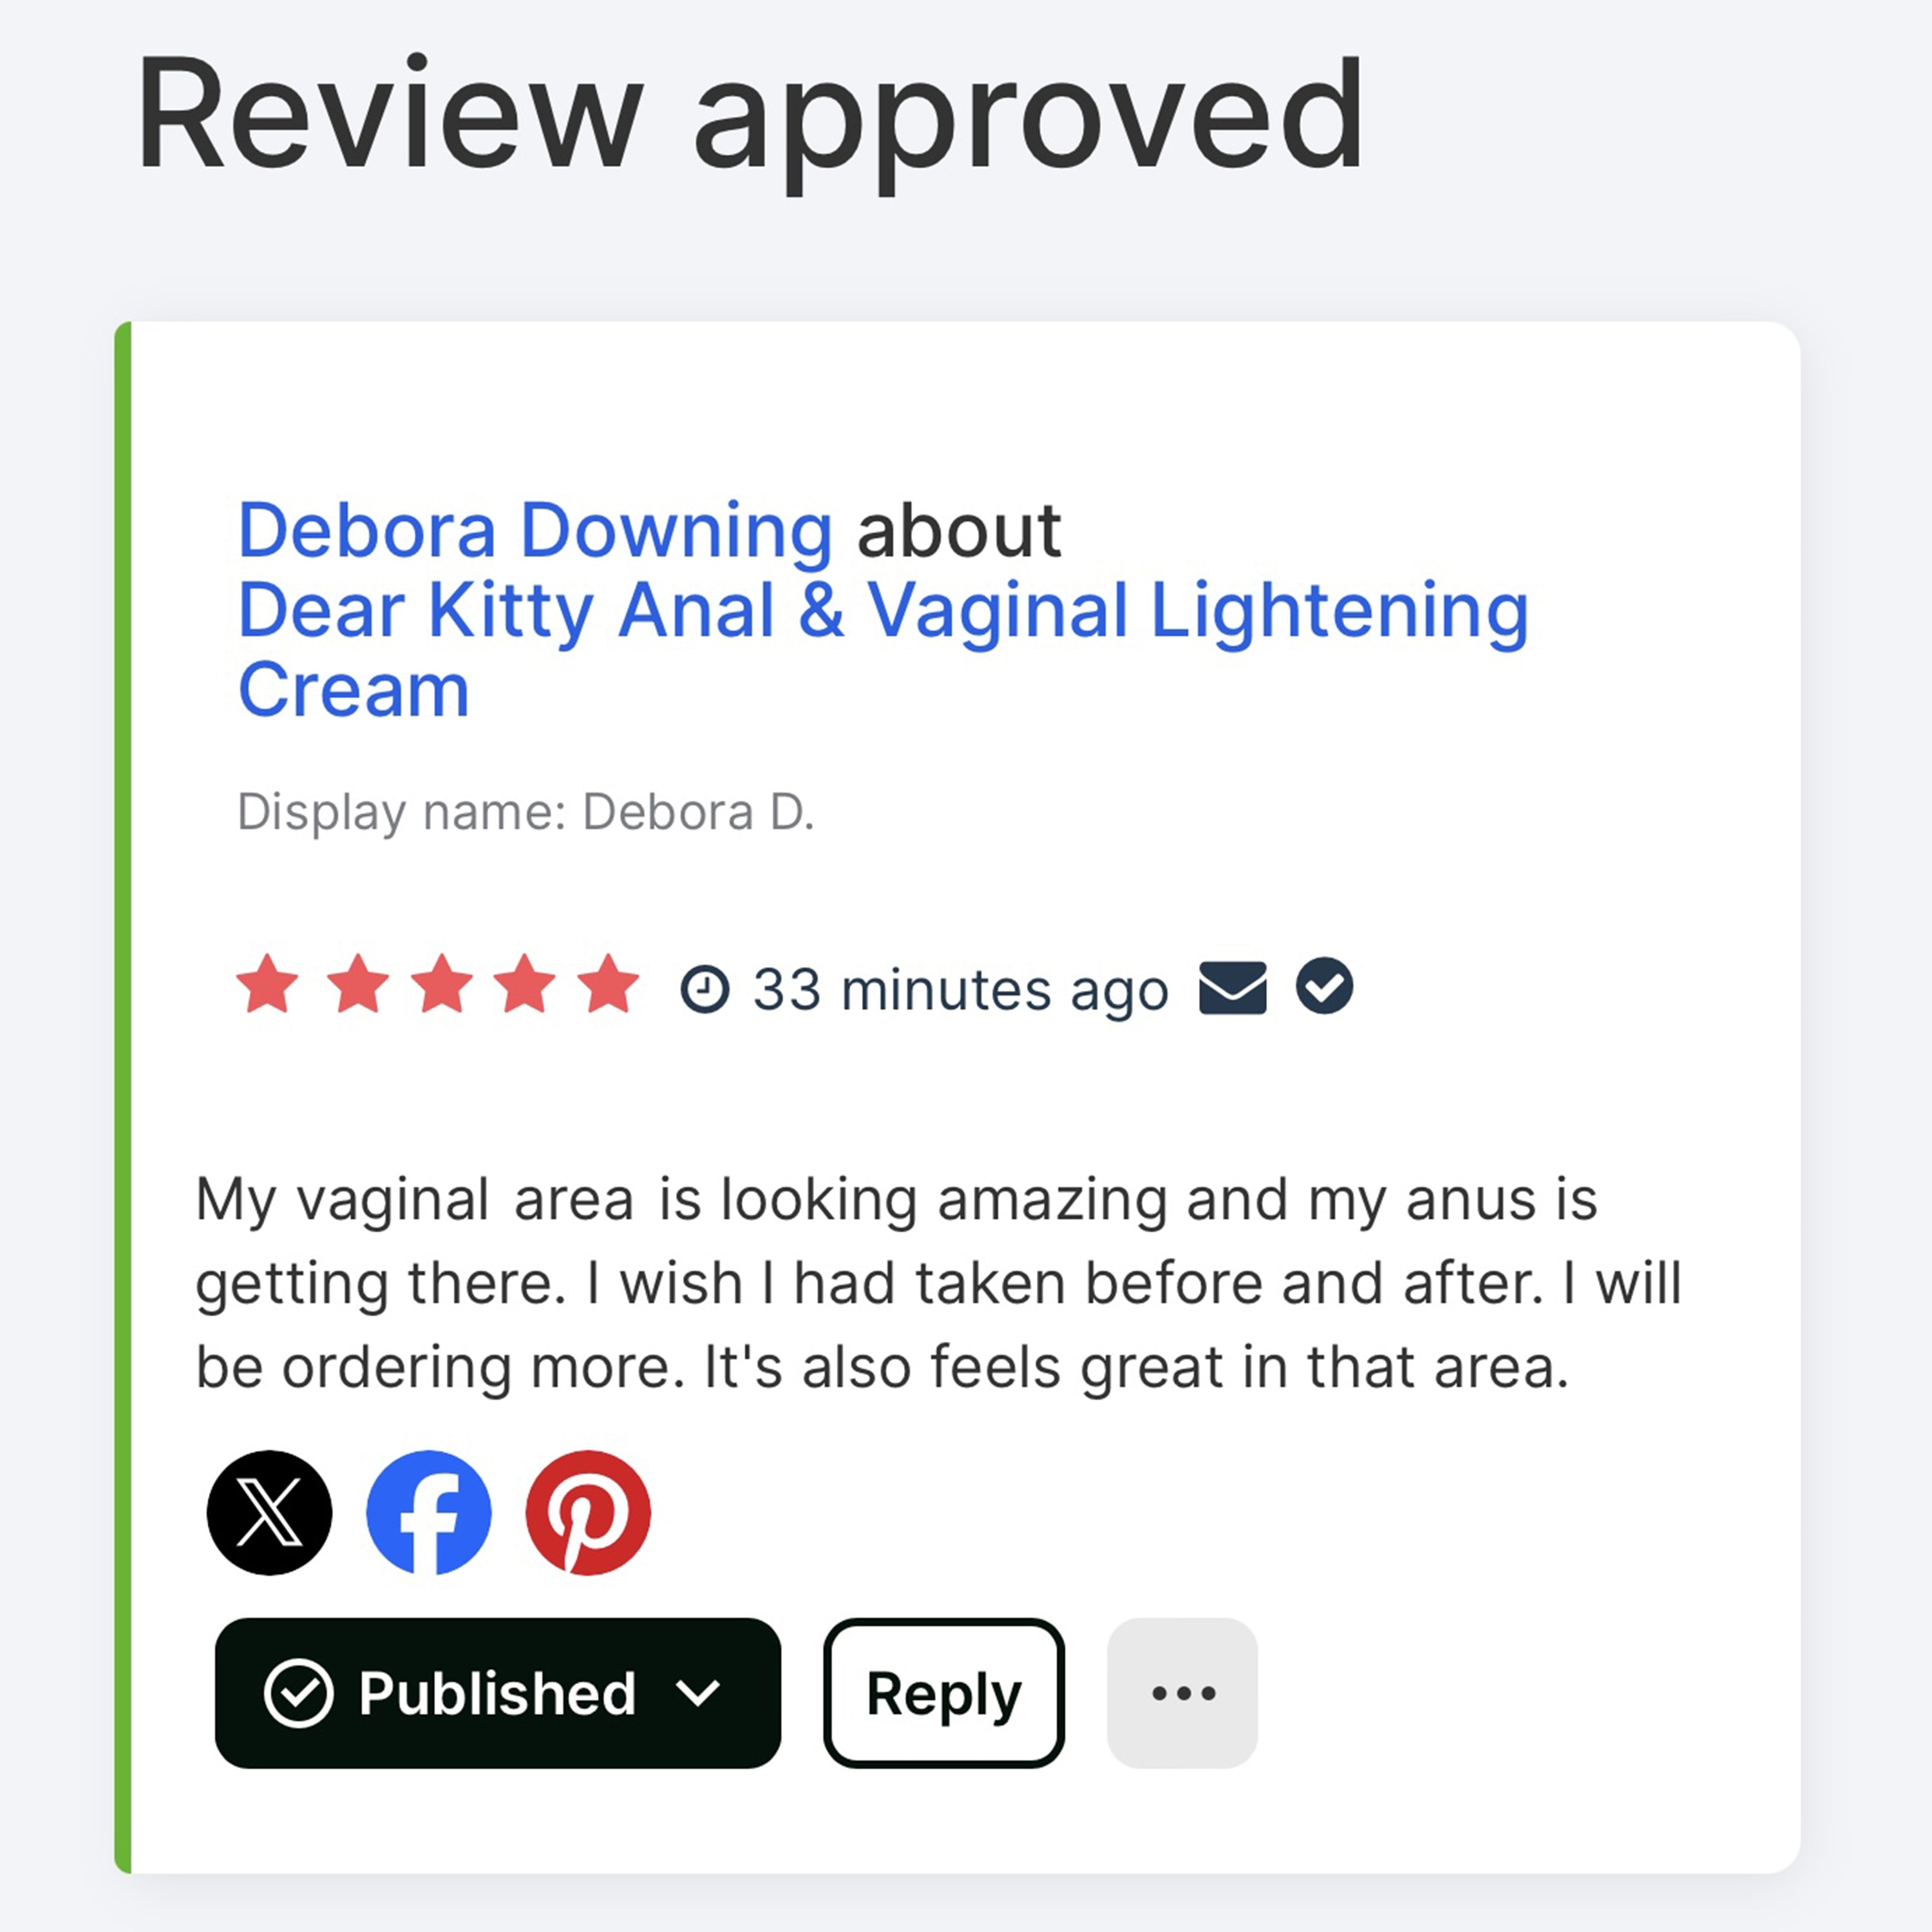This screenshot has width=1932, height=1932.
Task: Click the clock icon beside timestamp
Action: tap(705, 989)
